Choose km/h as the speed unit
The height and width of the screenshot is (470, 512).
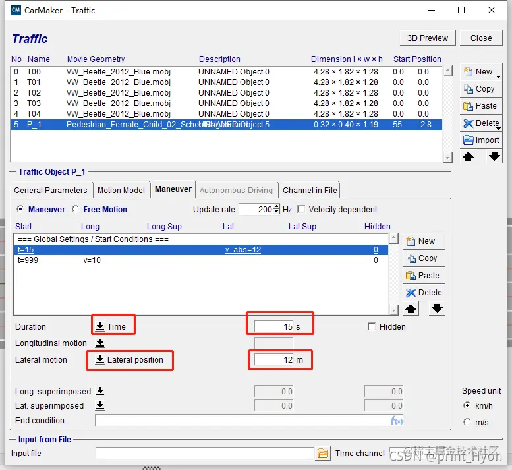pyautogui.click(x=467, y=405)
